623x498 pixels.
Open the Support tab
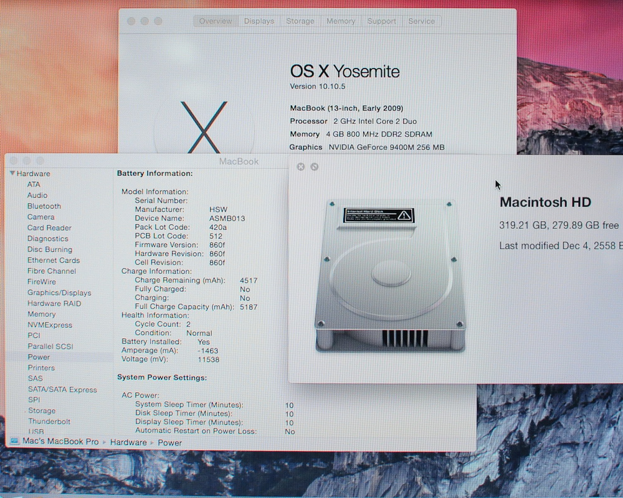coord(381,21)
